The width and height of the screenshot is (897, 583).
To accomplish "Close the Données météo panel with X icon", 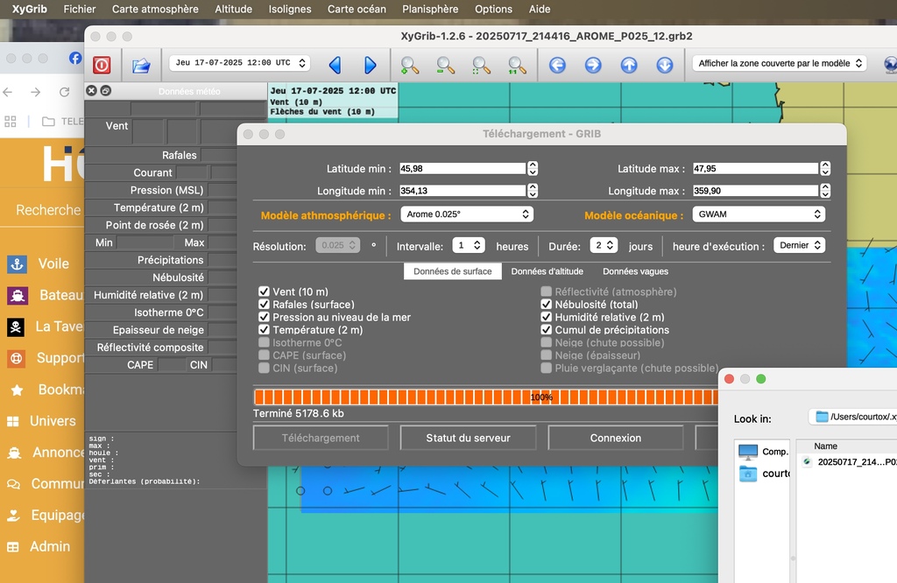I will pos(91,90).
